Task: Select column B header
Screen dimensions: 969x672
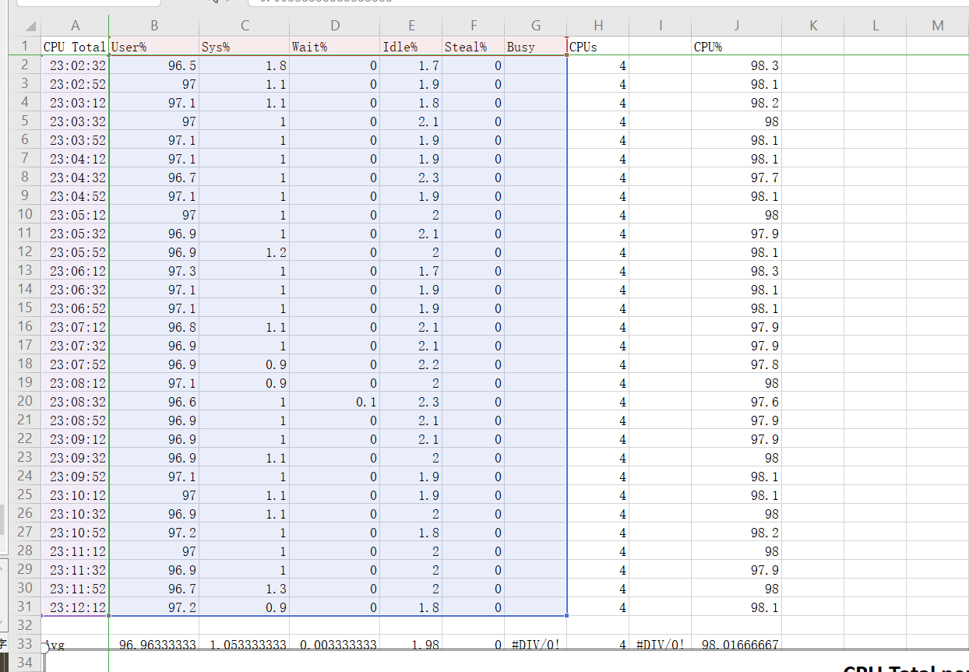Action: click(x=154, y=26)
